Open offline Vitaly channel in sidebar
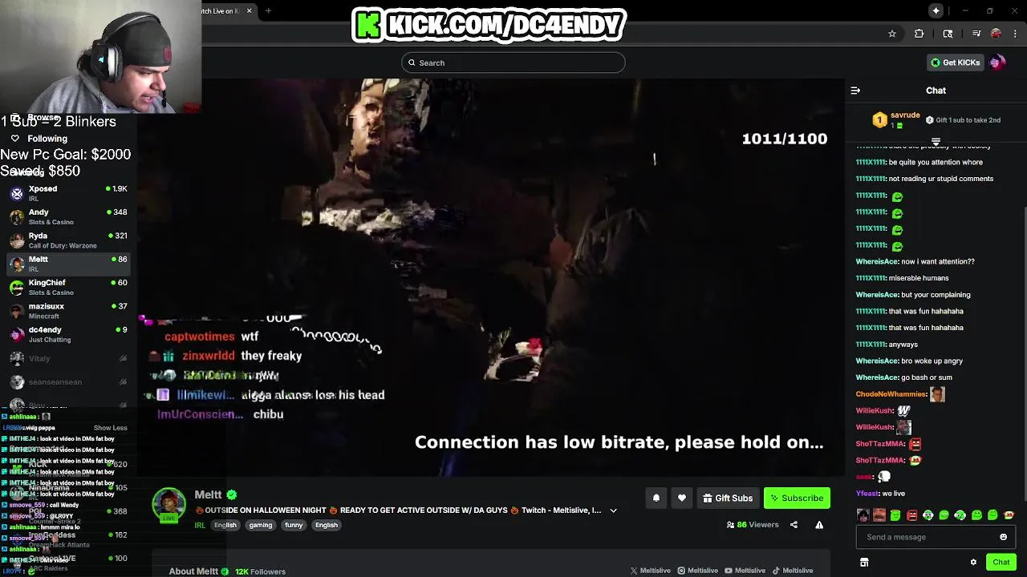The image size is (1027, 577). (68, 358)
